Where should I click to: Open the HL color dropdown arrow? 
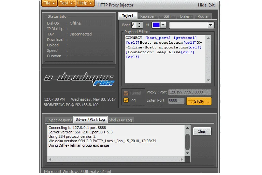163,25
